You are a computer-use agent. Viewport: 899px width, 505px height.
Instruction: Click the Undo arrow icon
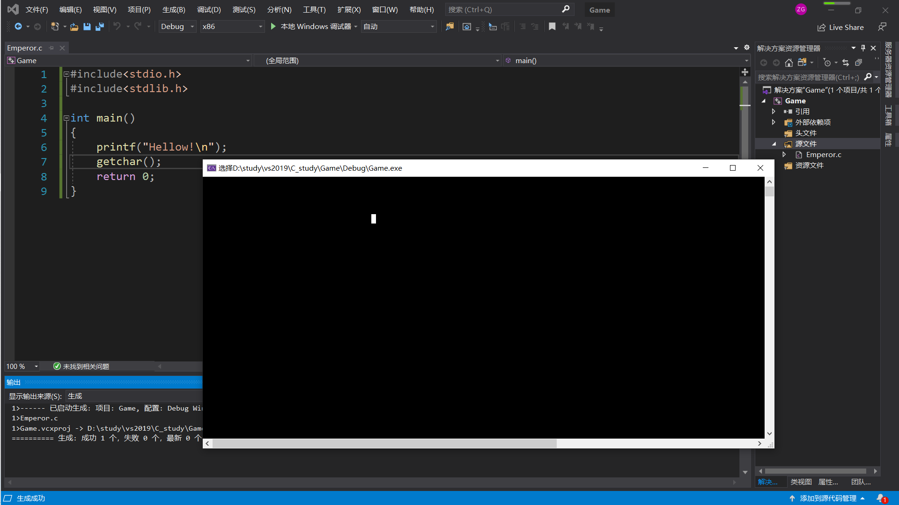(x=117, y=27)
